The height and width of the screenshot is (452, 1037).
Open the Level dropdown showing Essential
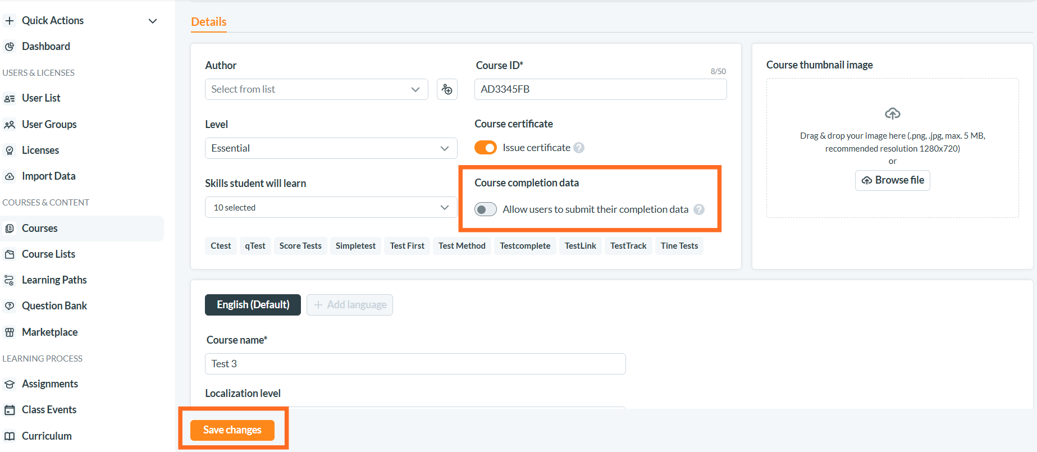pyautogui.click(x=331, y=148)
